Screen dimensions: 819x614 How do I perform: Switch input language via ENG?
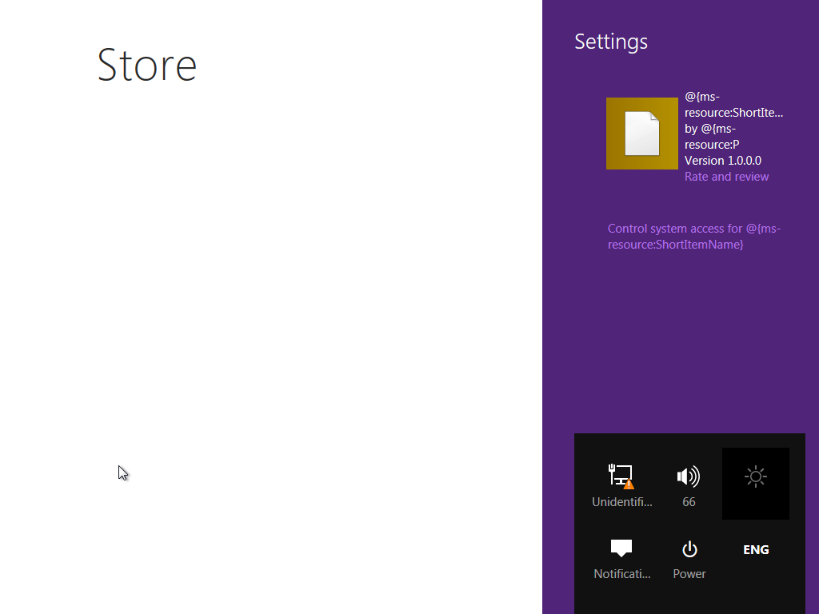(755, 550)
